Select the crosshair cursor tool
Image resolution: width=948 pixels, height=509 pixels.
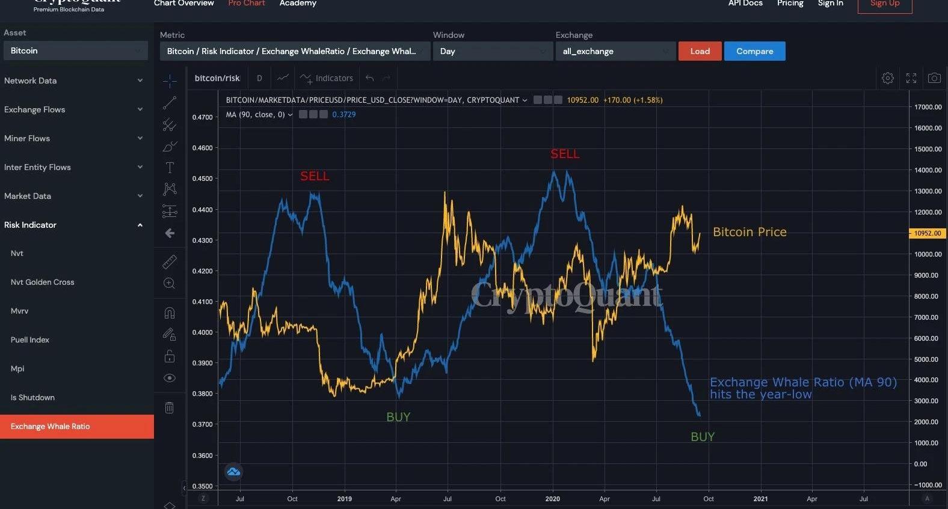point(170,81)
